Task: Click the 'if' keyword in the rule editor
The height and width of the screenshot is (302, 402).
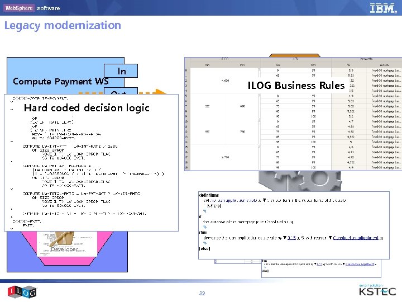Action: click(200, 216)
